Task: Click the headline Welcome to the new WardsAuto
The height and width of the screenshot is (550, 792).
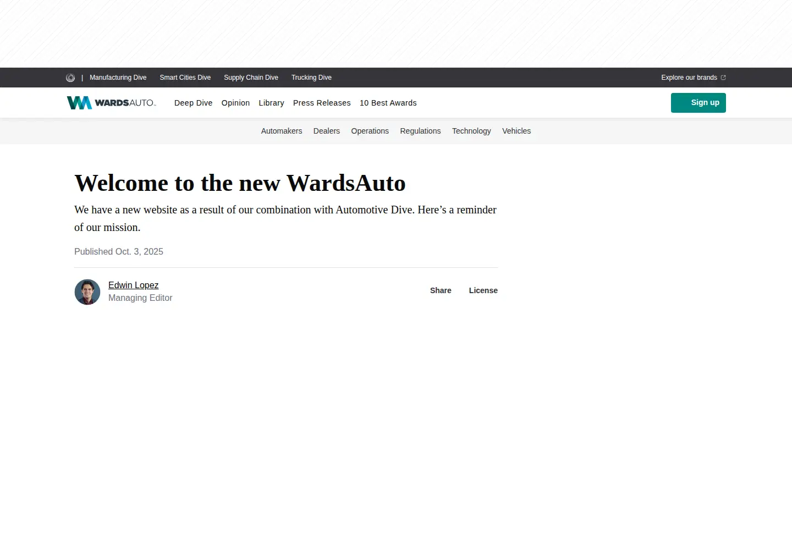Action: [240, 183]
